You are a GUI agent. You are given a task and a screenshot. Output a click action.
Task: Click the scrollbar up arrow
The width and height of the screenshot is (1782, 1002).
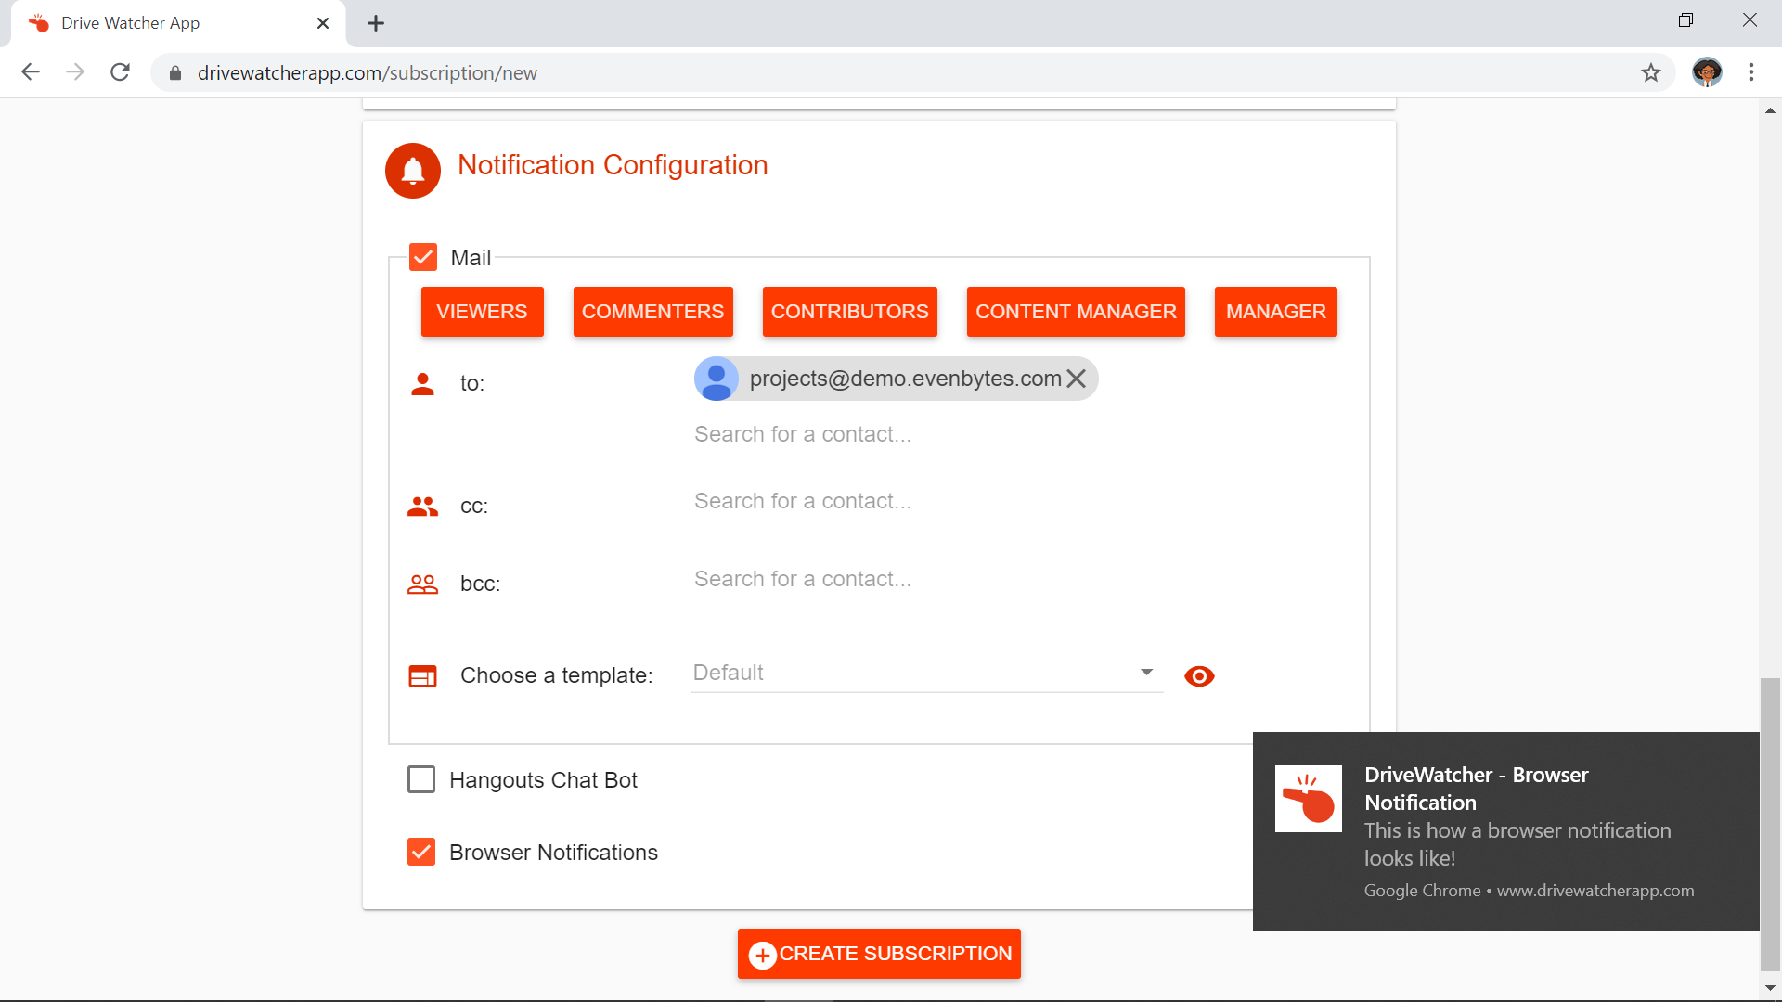click(x=1770, y=110)
